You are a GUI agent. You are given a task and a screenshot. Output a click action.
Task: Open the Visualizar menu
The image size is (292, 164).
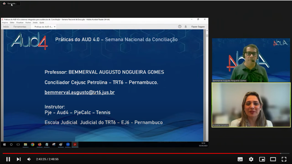coord(20,22)
